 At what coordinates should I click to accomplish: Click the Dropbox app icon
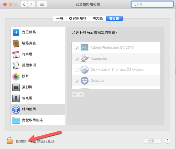85,81
